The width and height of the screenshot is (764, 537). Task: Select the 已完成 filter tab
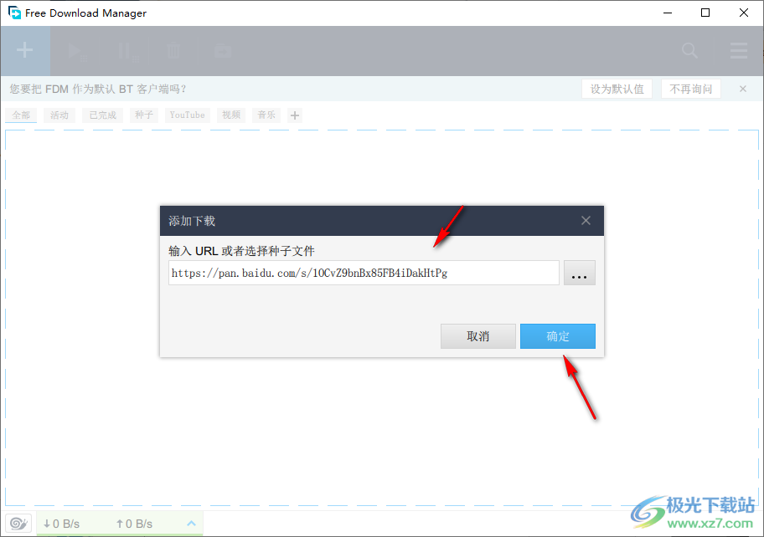103,115
